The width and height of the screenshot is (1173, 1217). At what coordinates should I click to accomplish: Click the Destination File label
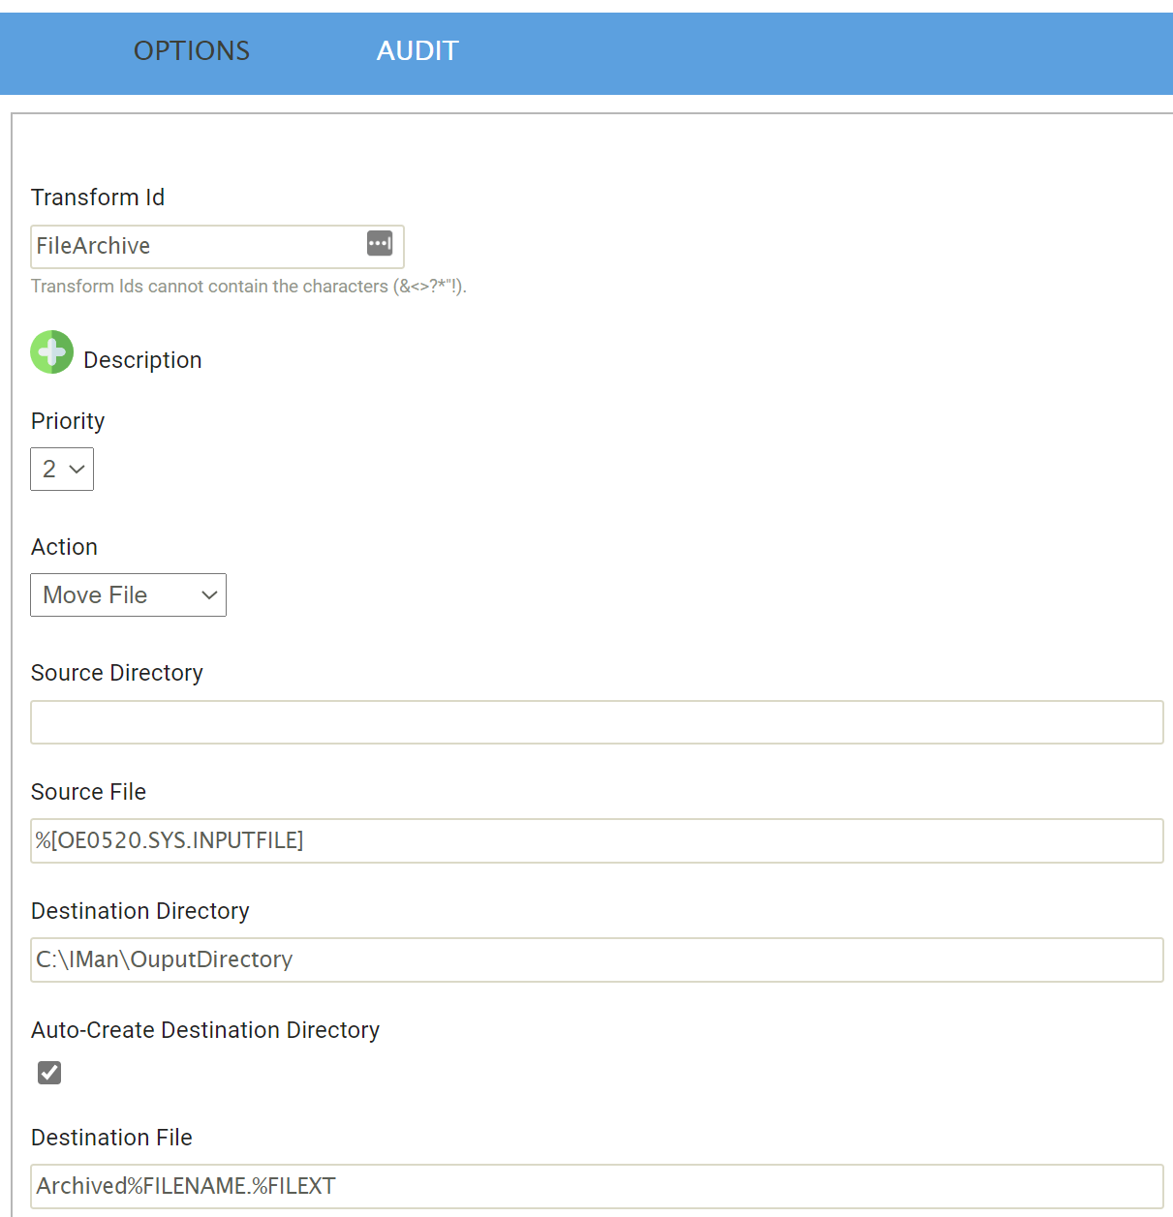[111, 1138]
